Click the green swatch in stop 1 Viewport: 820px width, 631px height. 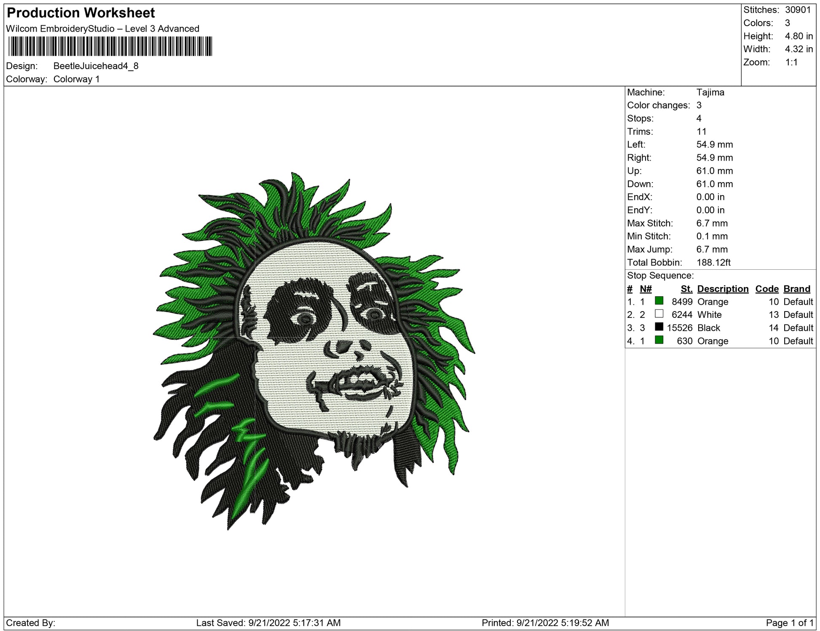coord(659,301)
